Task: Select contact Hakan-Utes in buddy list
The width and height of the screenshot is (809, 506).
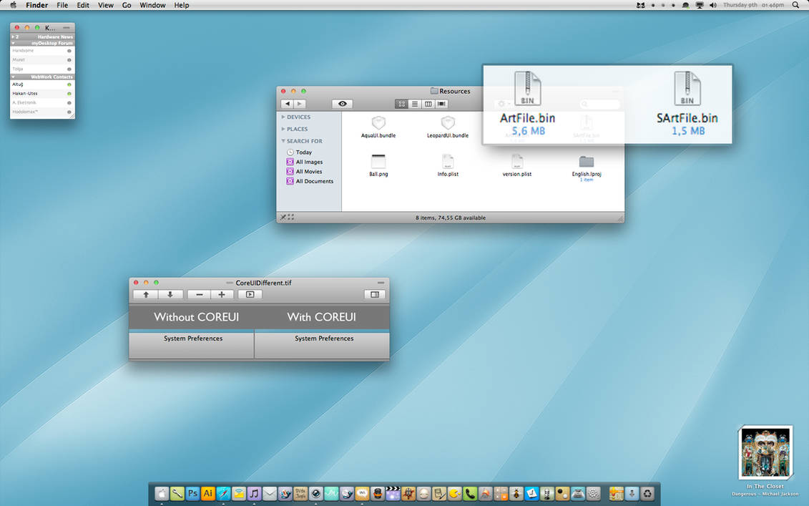Action: (x=42, y=94)
